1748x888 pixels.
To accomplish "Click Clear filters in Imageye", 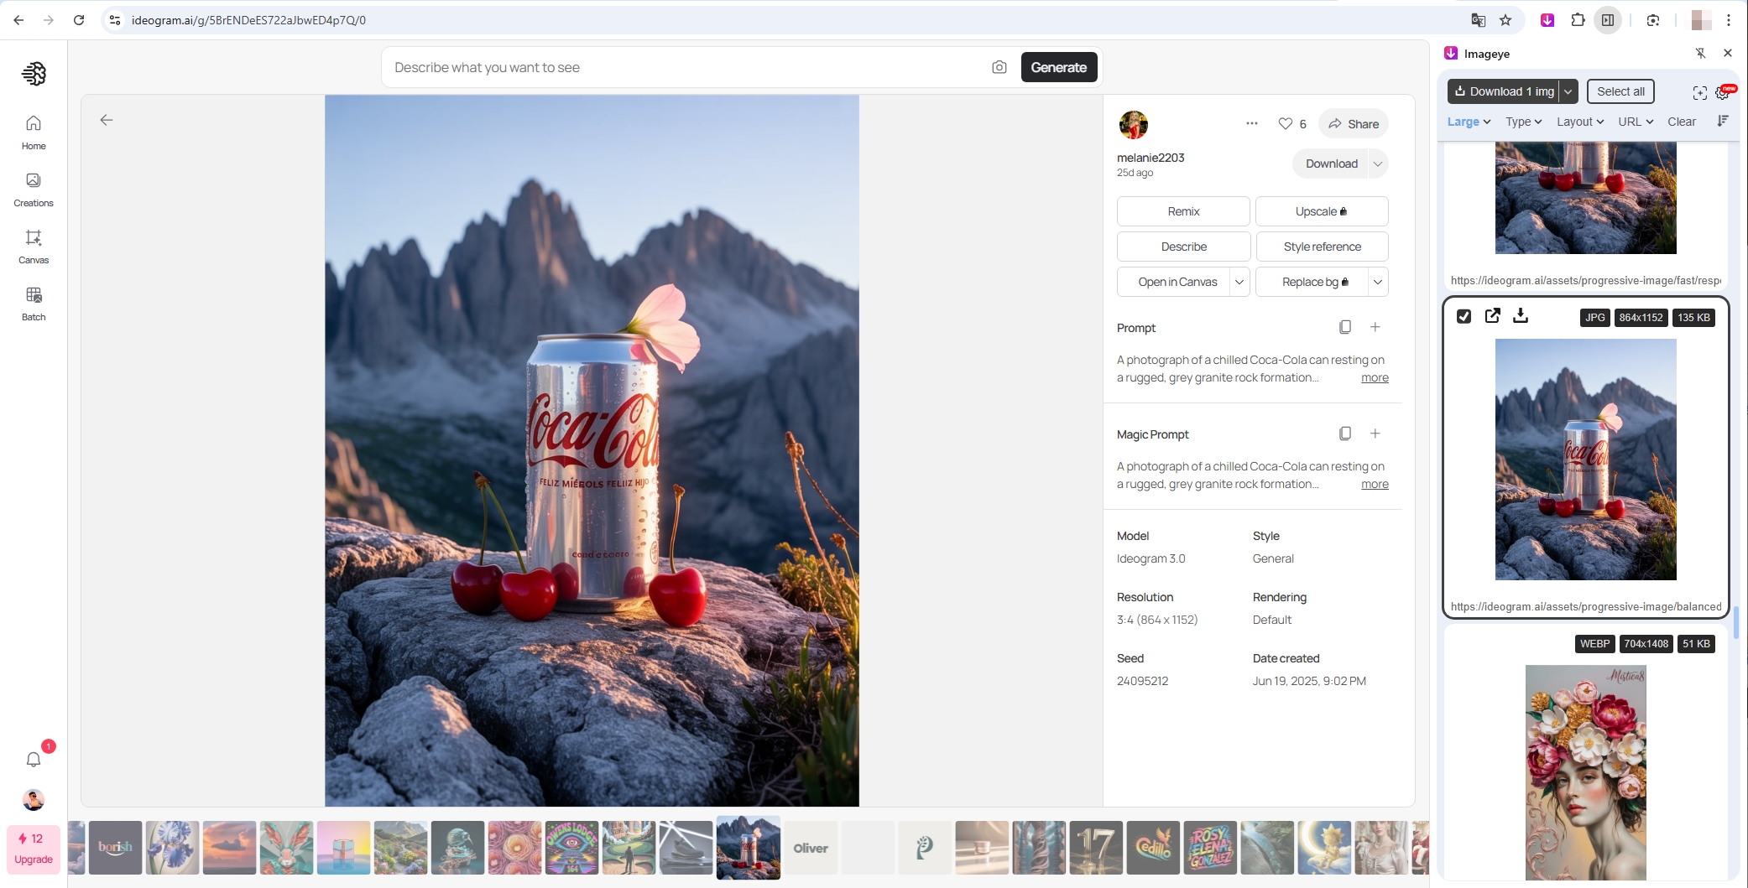I will [x=1682, y=122].
